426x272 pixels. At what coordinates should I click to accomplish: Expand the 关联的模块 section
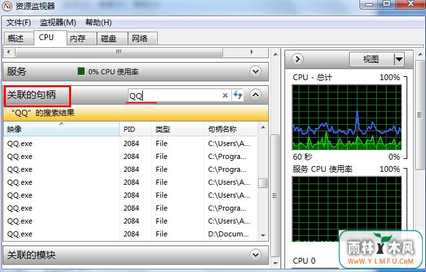(255, 255)
